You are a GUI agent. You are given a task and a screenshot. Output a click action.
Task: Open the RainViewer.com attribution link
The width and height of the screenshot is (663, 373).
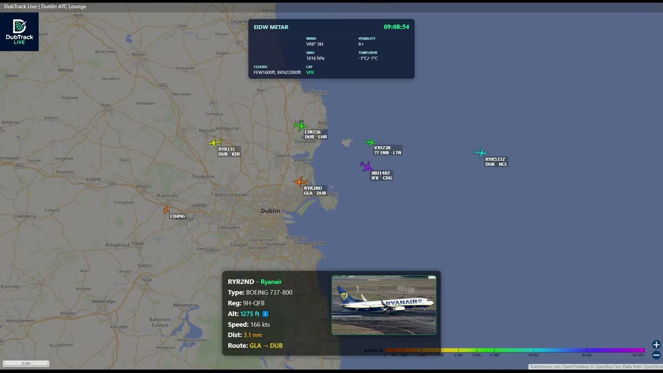click(x=545, y=367)
